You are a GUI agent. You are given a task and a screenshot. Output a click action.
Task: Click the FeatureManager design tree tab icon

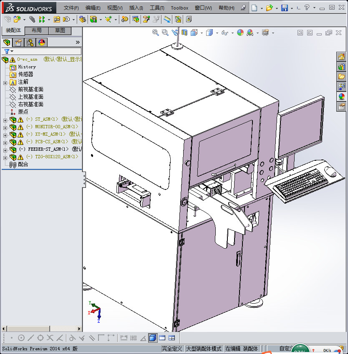7,42
